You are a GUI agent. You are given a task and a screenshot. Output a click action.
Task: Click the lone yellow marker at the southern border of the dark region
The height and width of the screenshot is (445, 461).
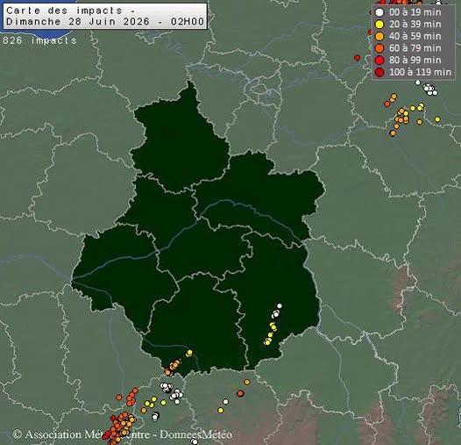[189, 352]
